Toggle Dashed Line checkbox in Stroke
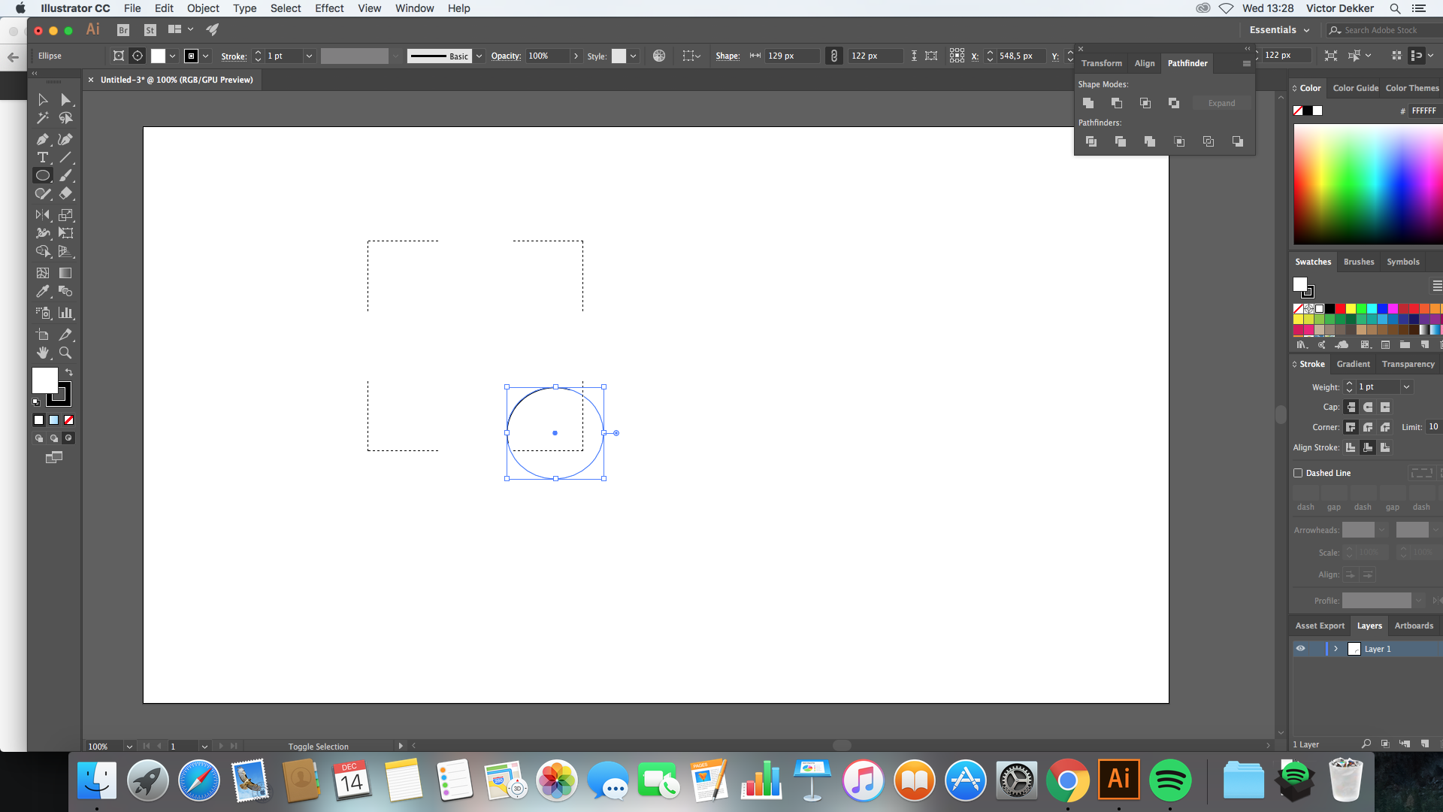 tap(1297, 472)
